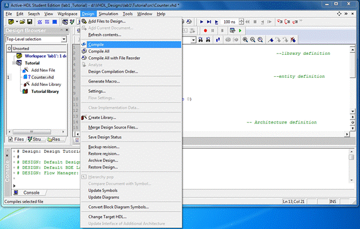Open the Top-Level selection dropdown

(64, 39)
